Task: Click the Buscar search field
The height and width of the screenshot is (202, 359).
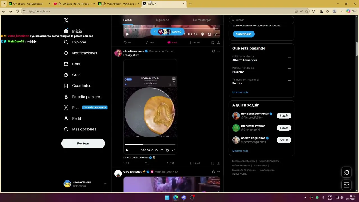Action: 262,20
